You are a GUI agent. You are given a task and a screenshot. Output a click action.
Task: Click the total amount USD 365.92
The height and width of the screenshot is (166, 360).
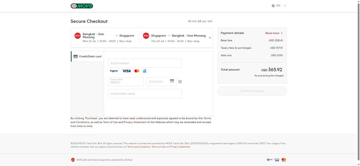point(272,70)
